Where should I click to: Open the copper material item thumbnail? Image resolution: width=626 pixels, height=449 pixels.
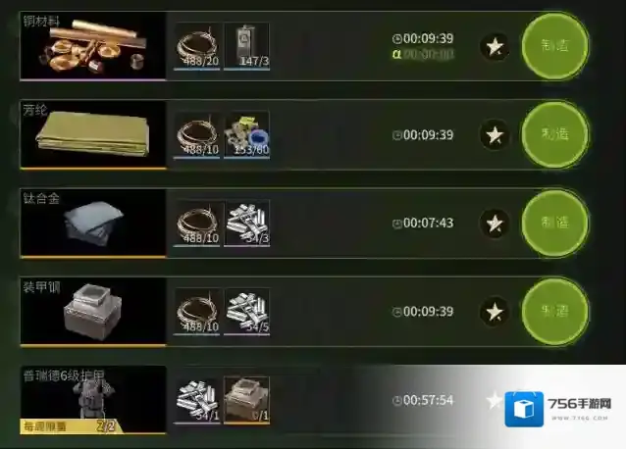93,46
